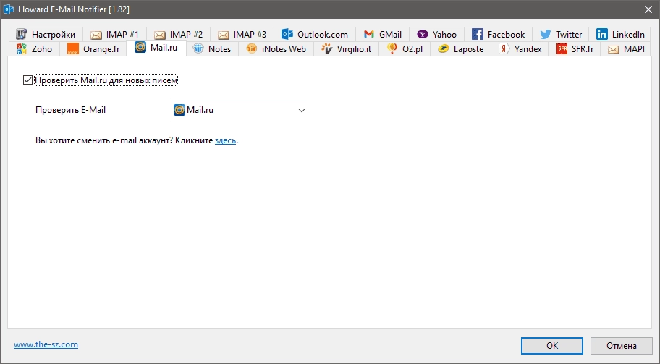The width and height of the screenshot is (660, 364).
Task: Click the Проверить E-Mail label text
Action: (71, 110)
